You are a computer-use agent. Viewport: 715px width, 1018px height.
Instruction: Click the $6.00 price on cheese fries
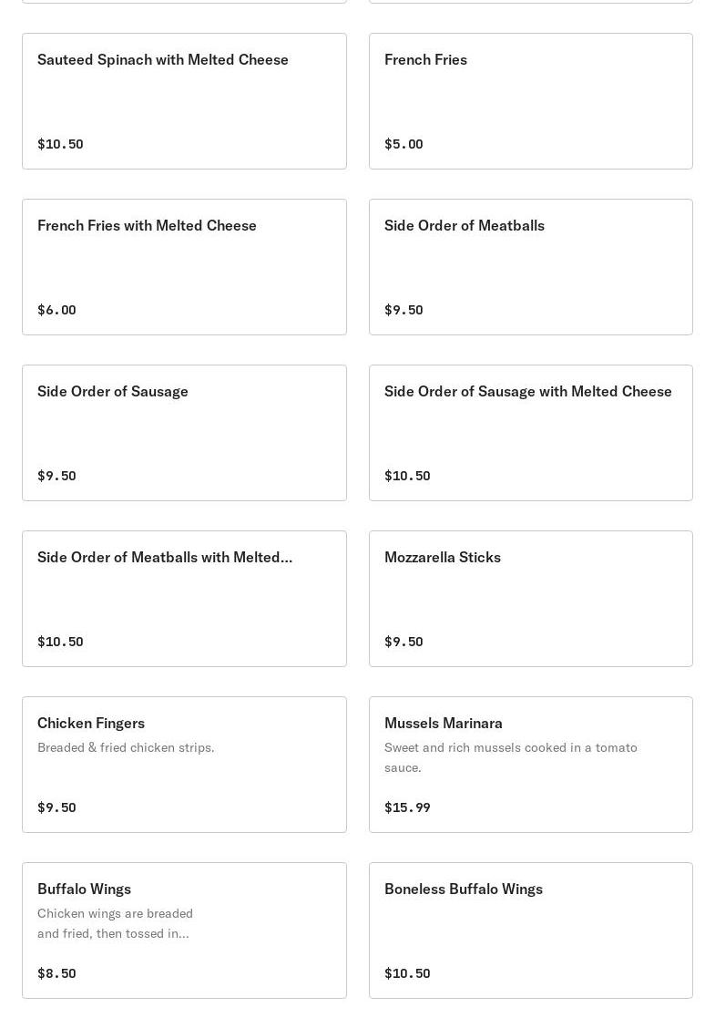click(56, 310)
